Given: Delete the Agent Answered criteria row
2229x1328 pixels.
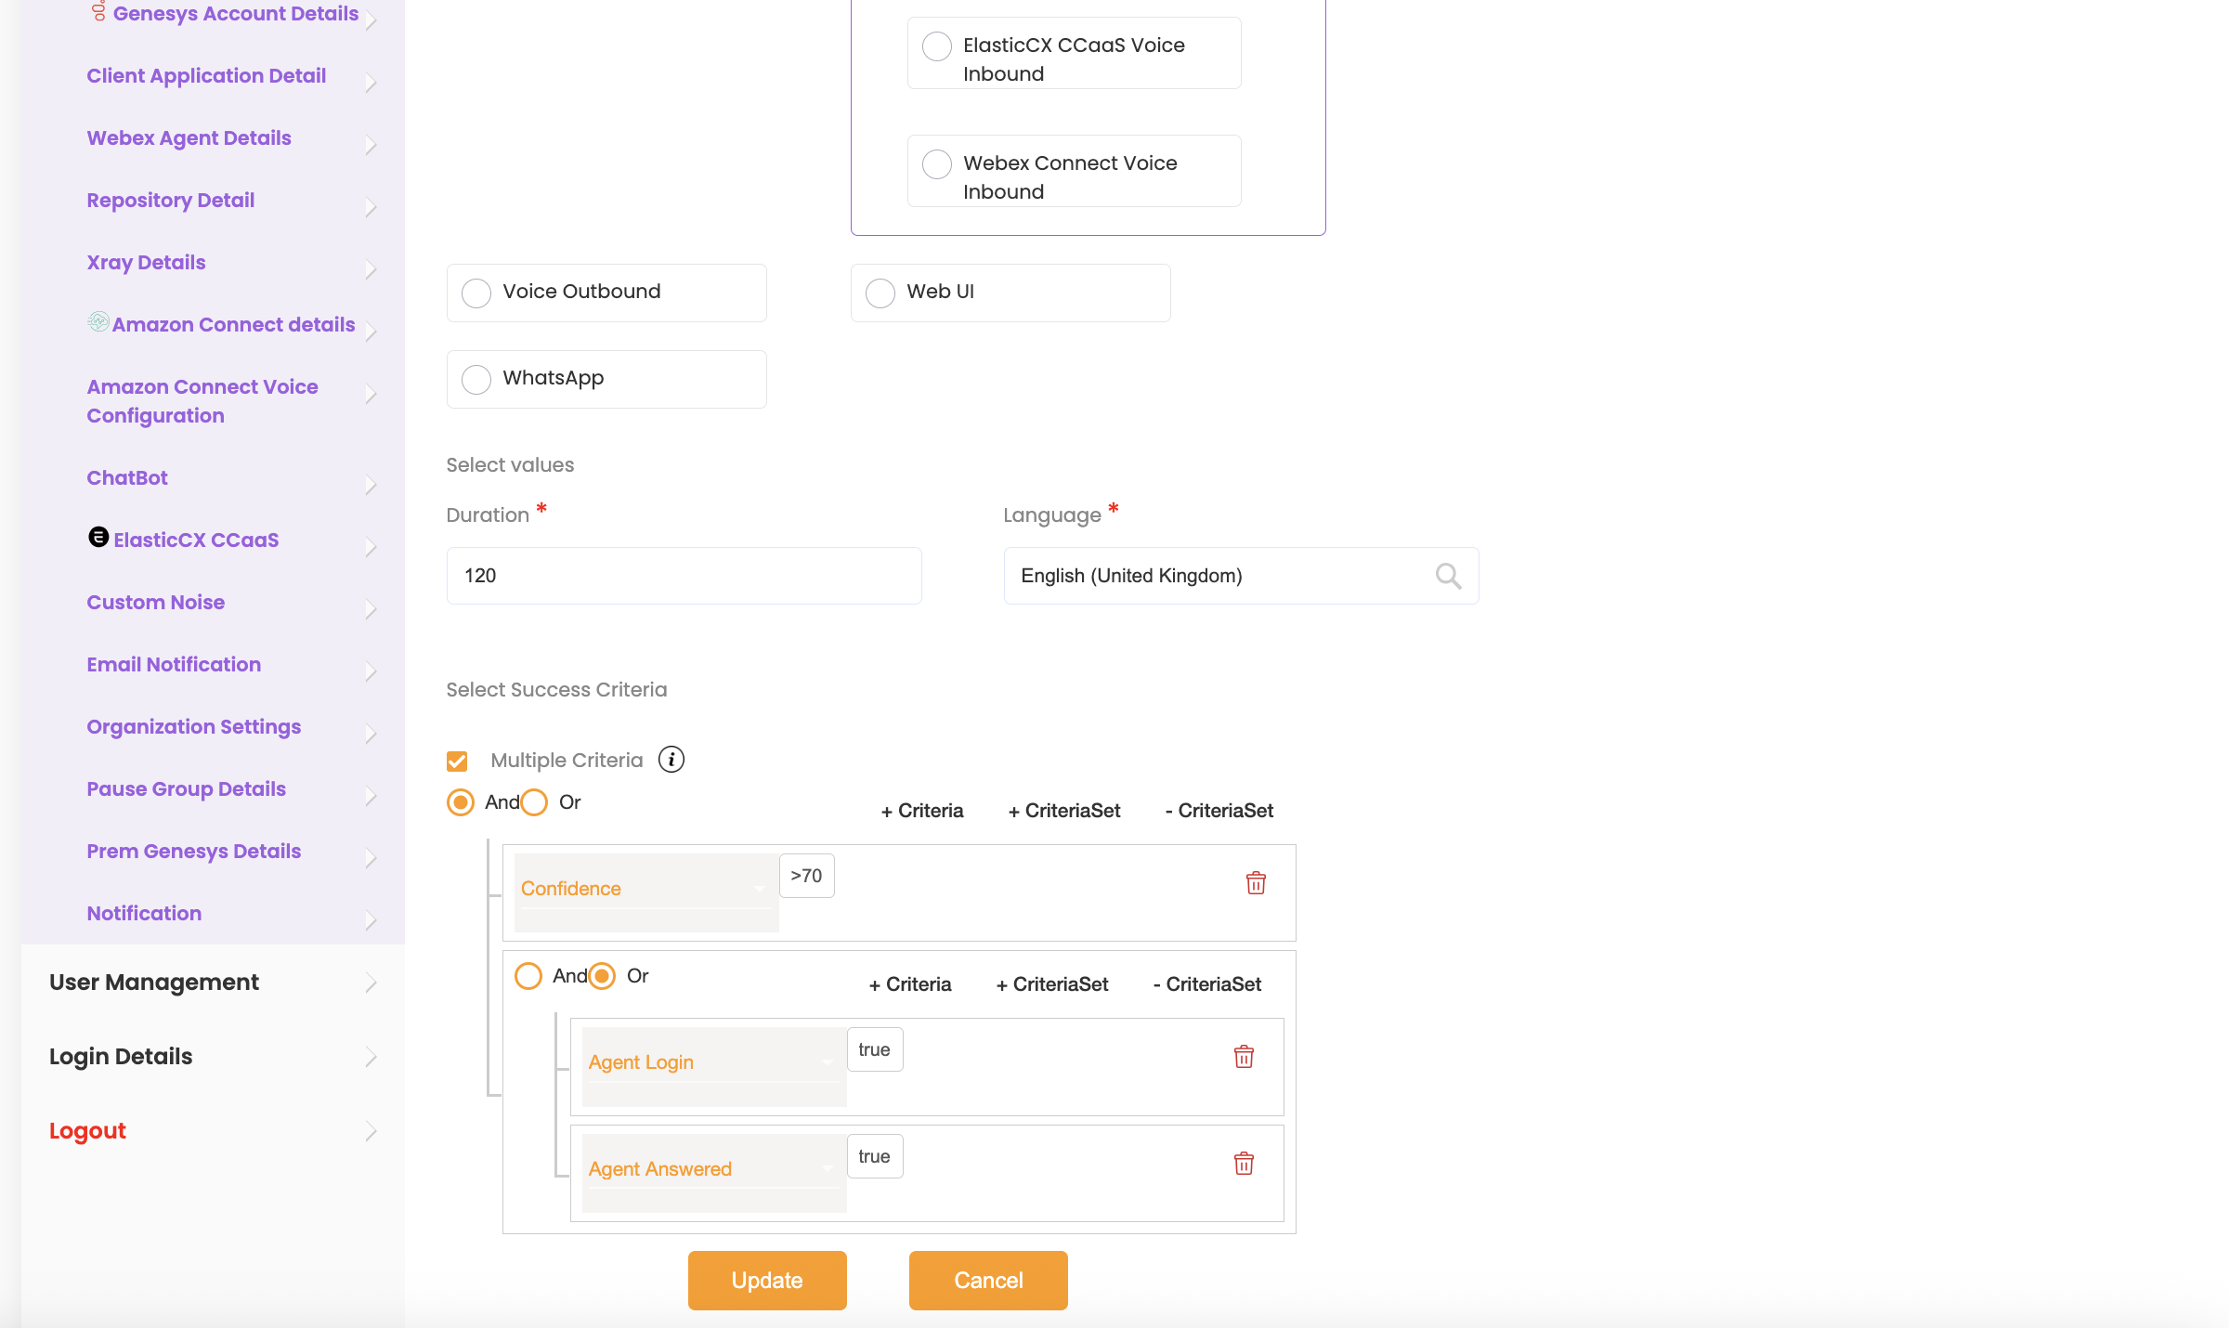Looking at the screenshot, I should [1244, 1163].
